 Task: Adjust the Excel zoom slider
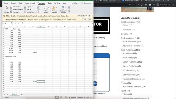(77, 97)
